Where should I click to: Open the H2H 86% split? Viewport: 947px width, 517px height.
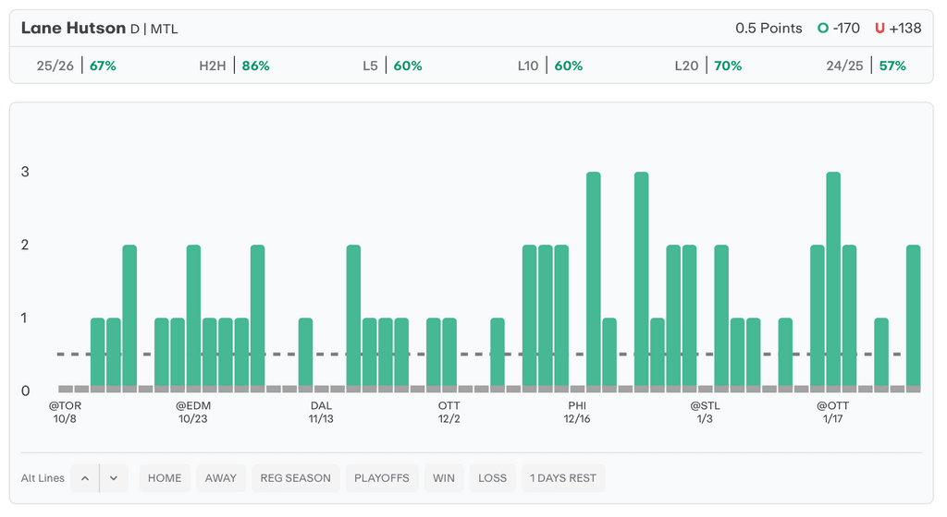pyautogui.click(x=234, y=66)
